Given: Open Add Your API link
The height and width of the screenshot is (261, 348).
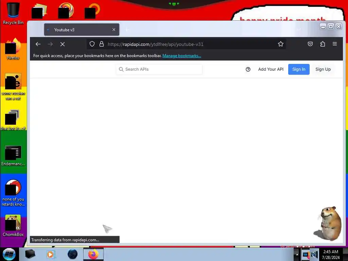Looking at the screenshot, I should [271, 69].
